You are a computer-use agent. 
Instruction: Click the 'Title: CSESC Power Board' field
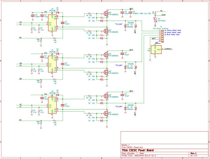pyautogui.click(x=138, y=150)
